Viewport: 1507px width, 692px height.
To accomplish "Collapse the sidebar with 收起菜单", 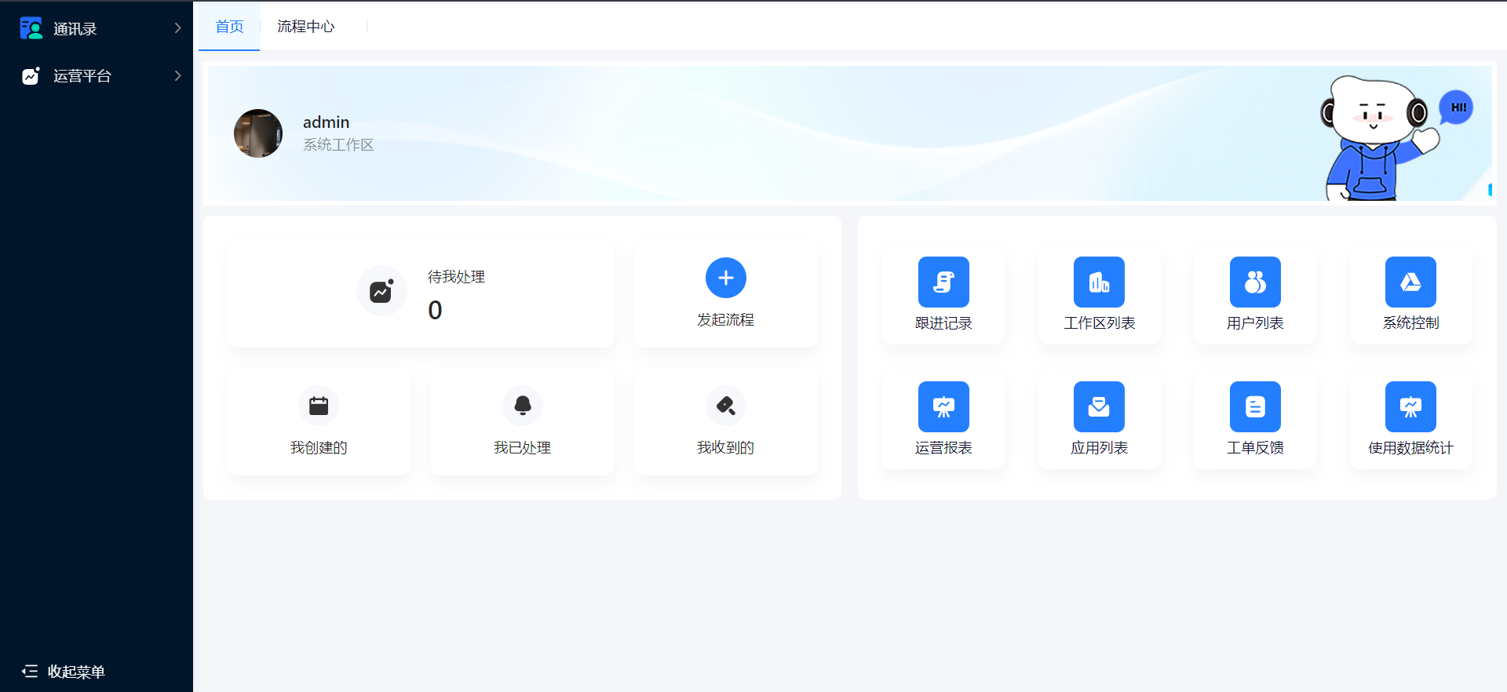I will 64,672.
